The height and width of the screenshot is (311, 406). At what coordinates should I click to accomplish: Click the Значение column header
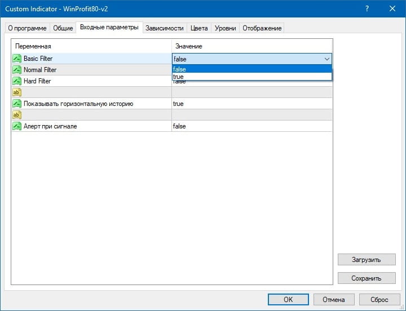(251, 46)
